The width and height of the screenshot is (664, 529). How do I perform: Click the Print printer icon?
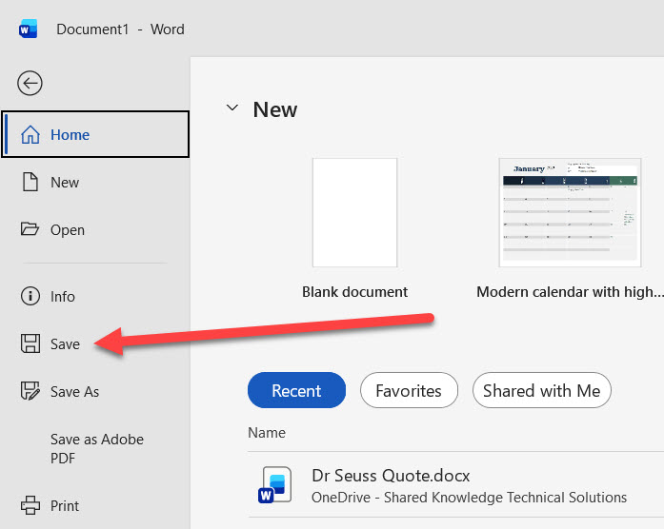30,505
